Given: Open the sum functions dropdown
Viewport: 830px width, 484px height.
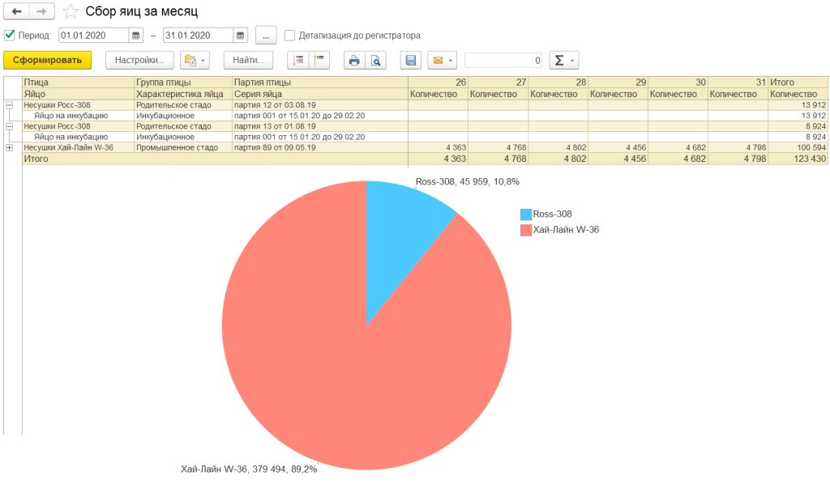Looking at the screenshot, I should pyautogui.click(x=563, y=61).
